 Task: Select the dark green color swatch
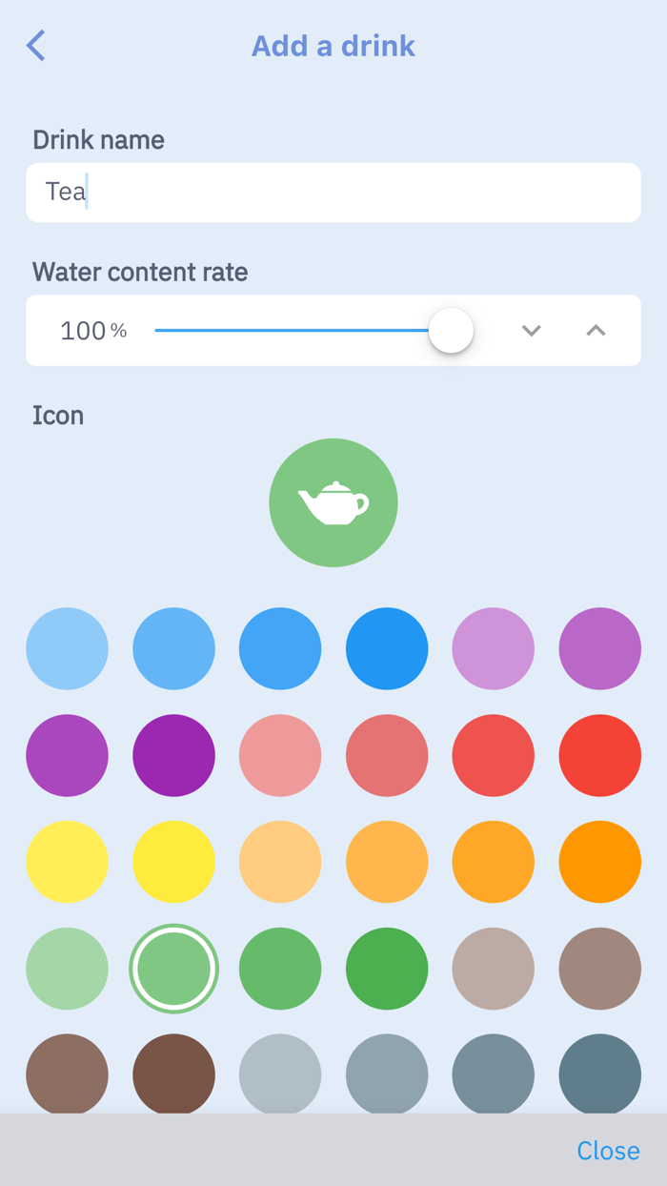pyautogui.click(x=387, y=969)
